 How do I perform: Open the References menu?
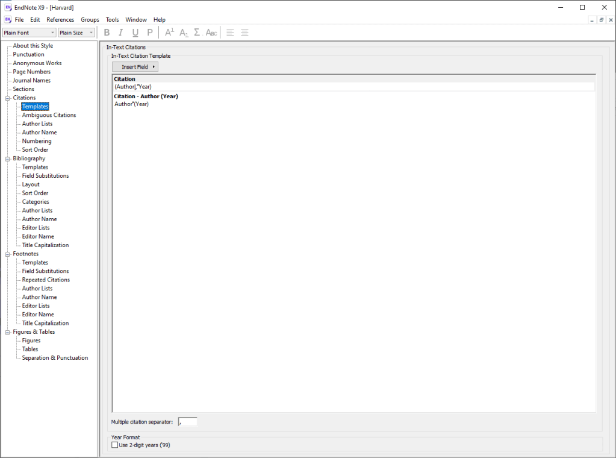60,20
